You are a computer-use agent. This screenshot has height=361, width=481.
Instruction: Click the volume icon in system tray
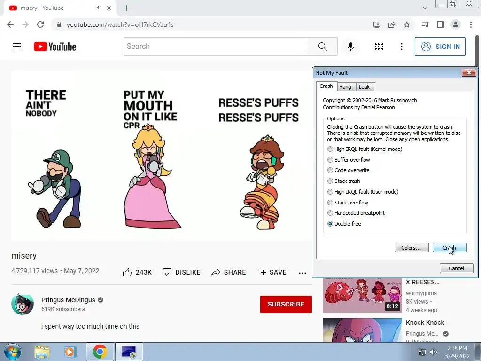point(434,352)
